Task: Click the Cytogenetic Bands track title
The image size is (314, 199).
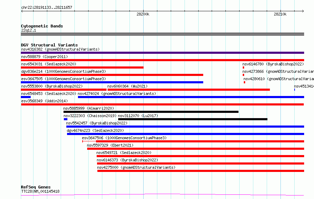Action: click(42, 26)
